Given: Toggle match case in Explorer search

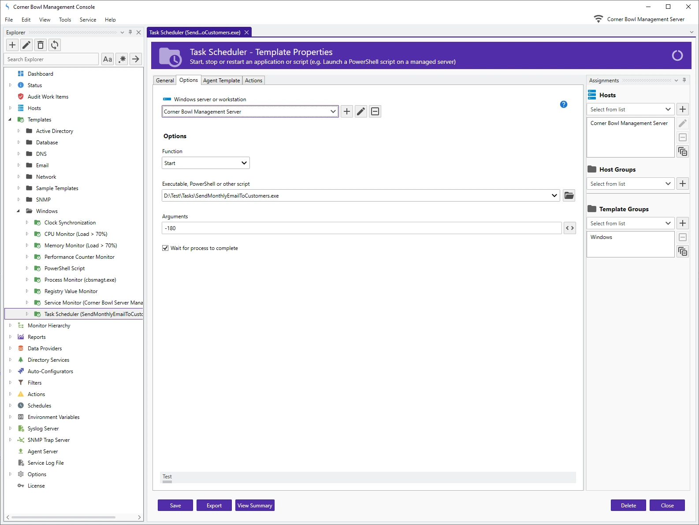Looking at the screenshot, I should point(108,59).
